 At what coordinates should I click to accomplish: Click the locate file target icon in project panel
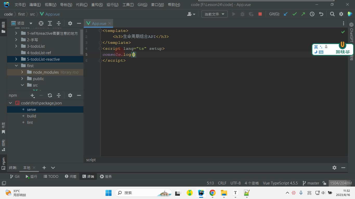41,23
